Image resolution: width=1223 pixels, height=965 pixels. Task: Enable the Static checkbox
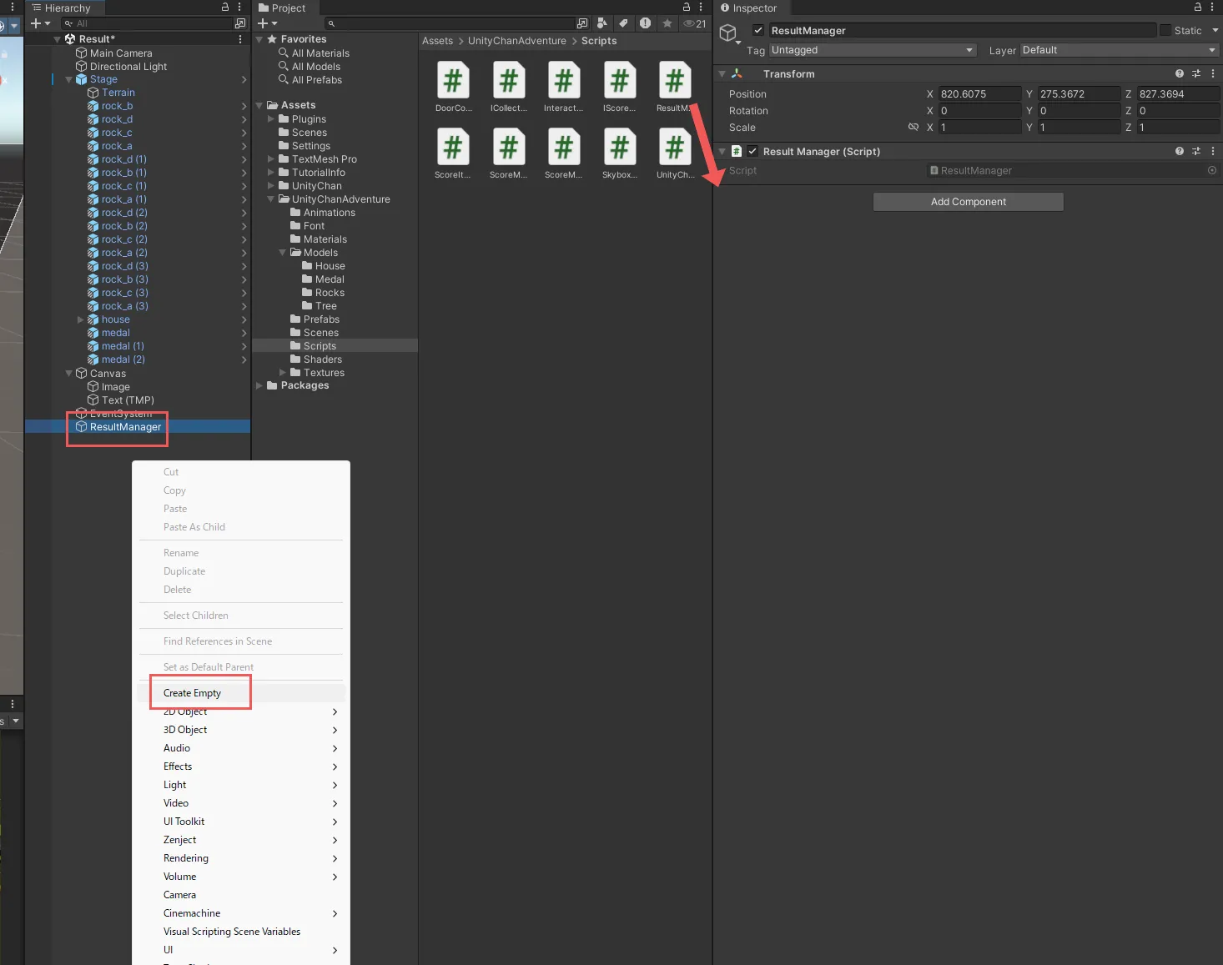pyautogui.click(x=1165, y=30)
